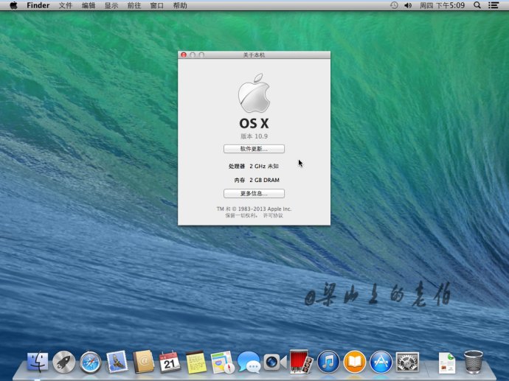Open Messages chat bubble icon
Screen dimensions: 509x381
pos(249,362)
